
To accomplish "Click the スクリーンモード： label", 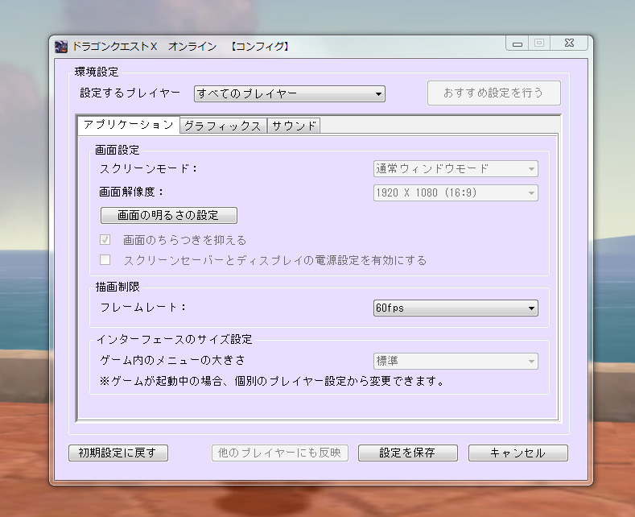I will [149, 168].
